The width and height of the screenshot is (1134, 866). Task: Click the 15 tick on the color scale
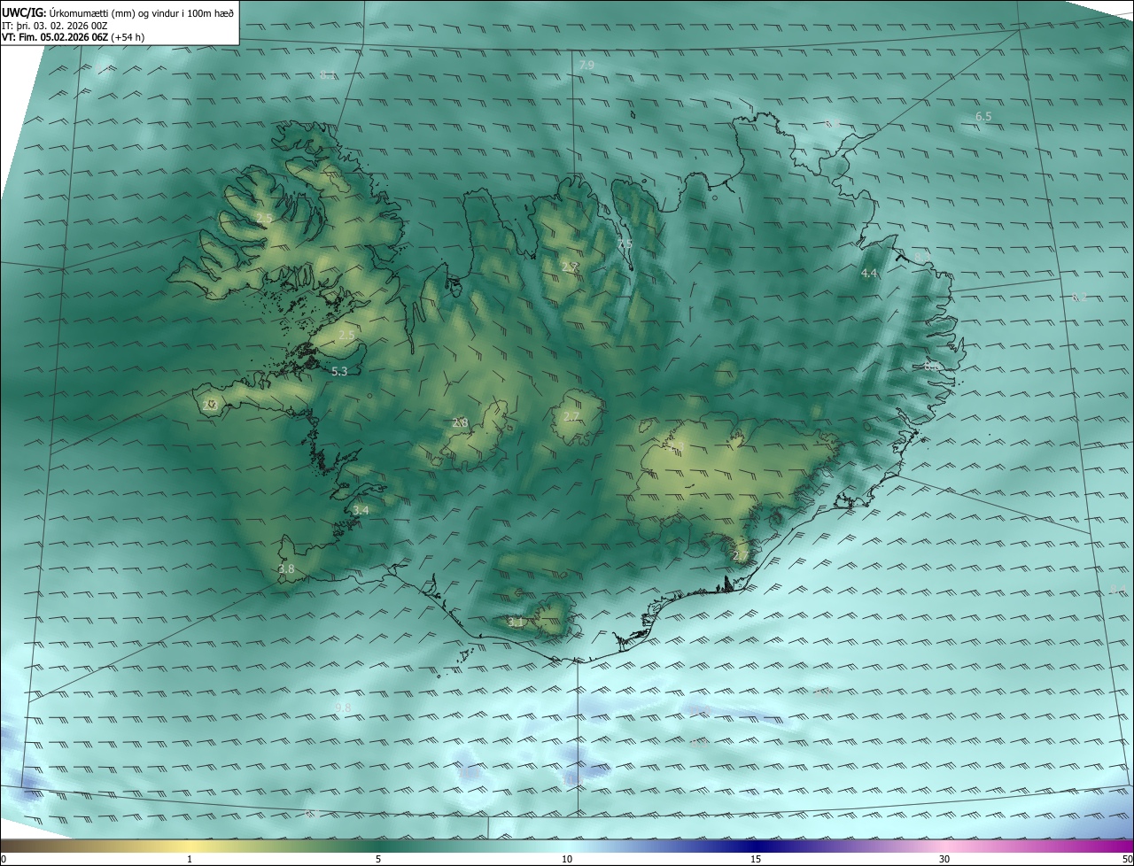tap(756, 859)
